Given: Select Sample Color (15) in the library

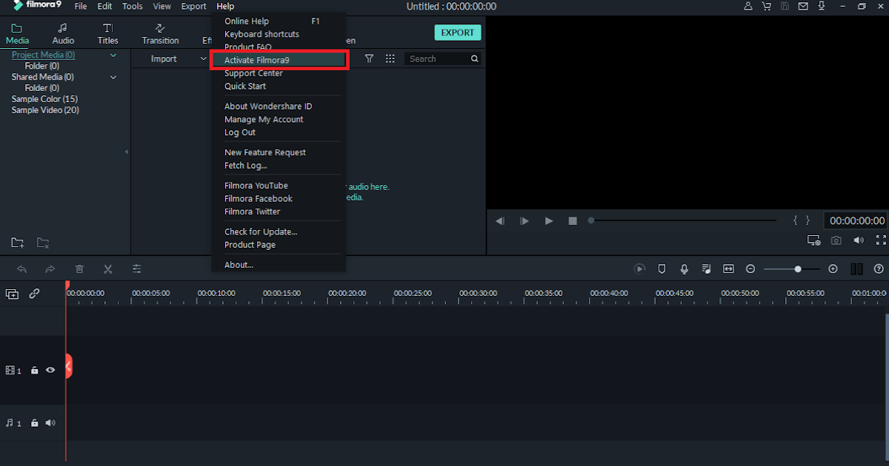Looking at the screenshot, I should [44, 99].
